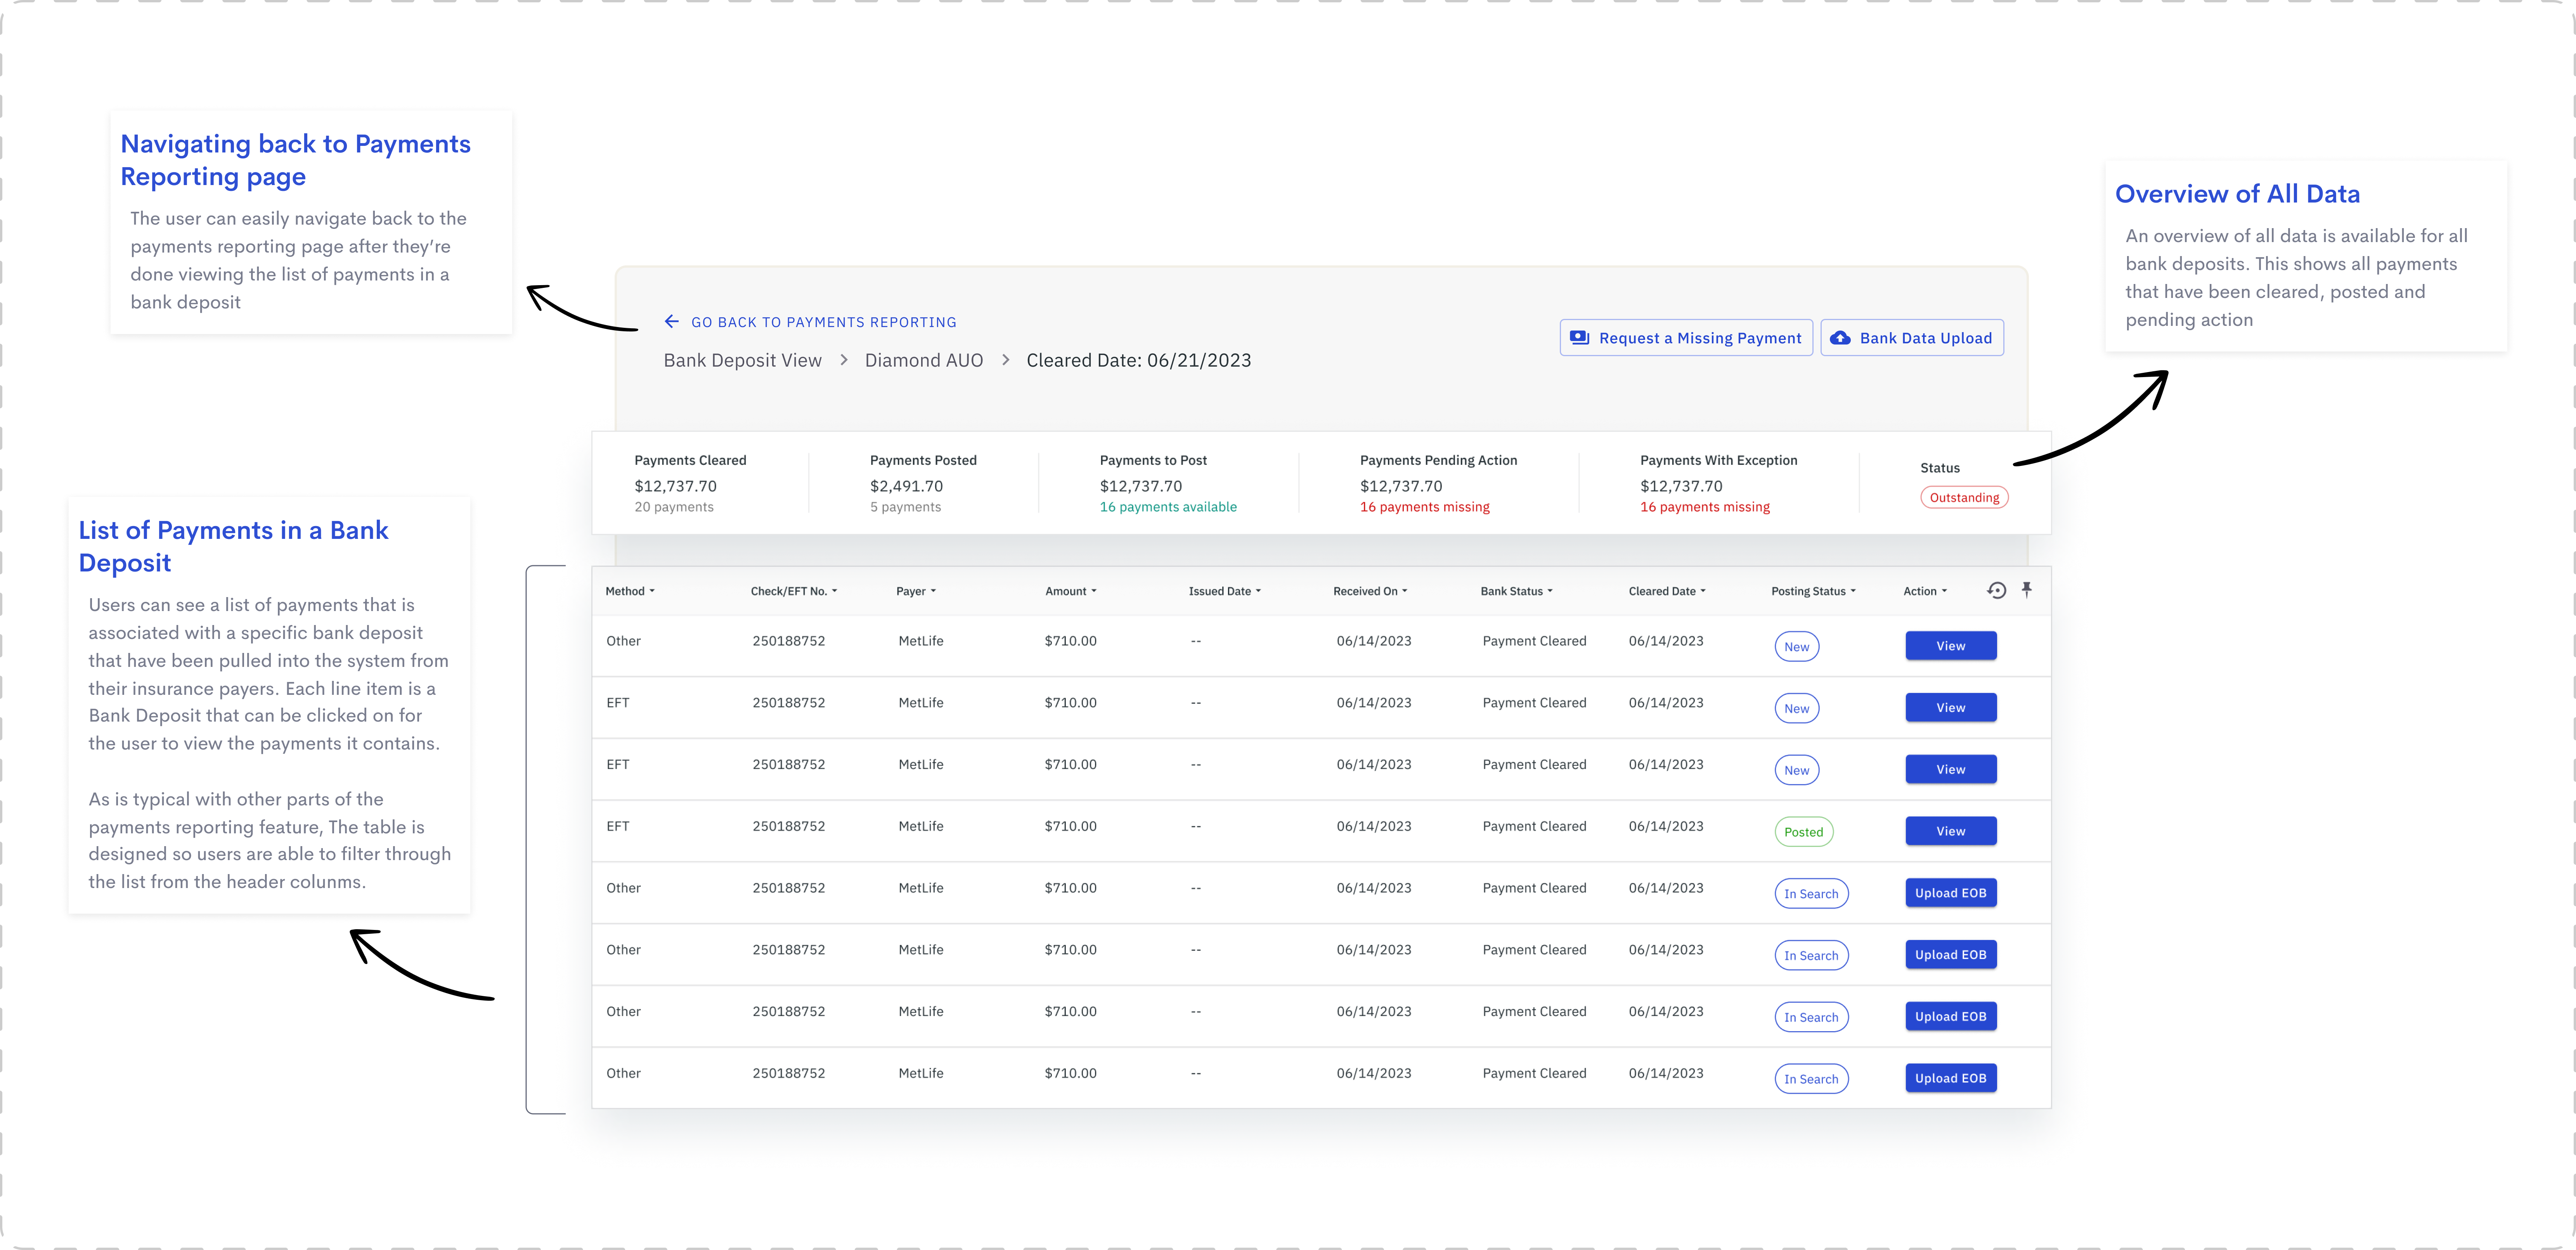2576x1250 pixels.
Task: Click chevron after Bank Deposit View
Action: 843,360
